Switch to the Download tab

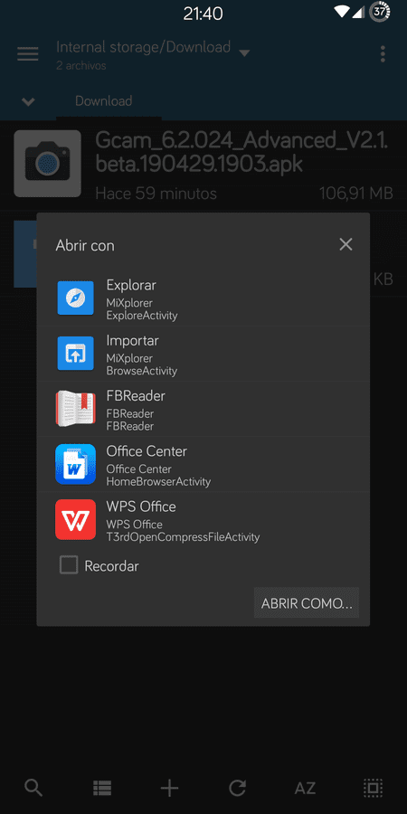tap(103, 100)
